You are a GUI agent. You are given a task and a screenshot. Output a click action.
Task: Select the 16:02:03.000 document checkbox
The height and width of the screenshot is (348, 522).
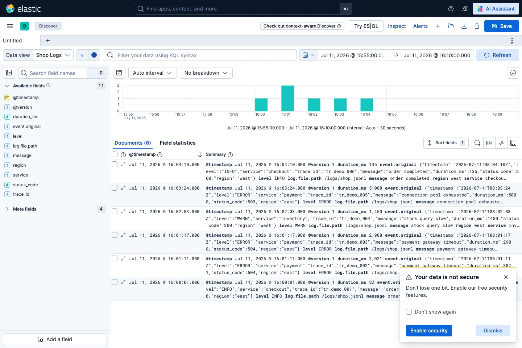pyautogui.click(x=115, y=211)
